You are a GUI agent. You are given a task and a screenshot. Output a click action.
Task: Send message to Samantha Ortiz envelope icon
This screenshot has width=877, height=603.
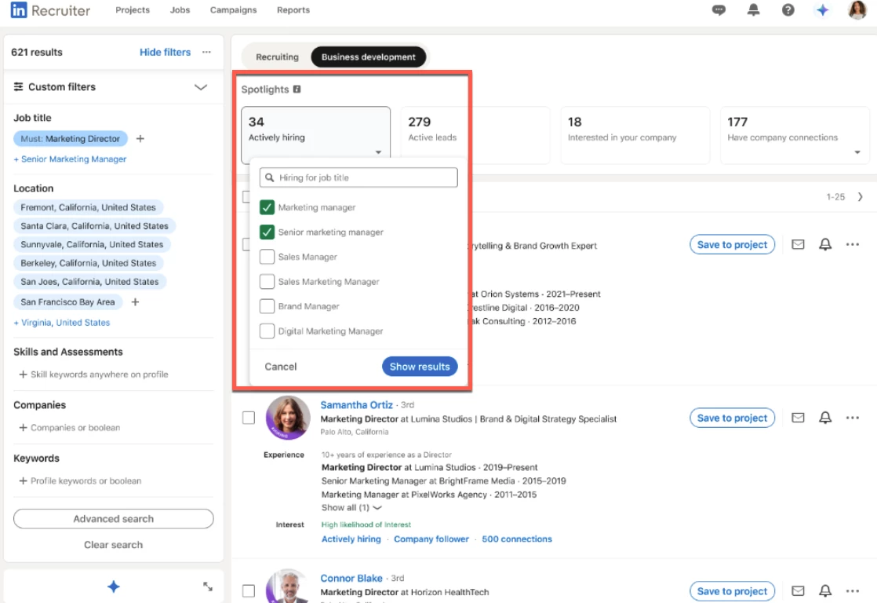point(798,418)
